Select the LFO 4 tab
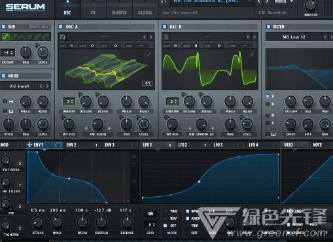The height and width of the screenshot is (242, 333). pyautogui.click(x=263, y=145)
